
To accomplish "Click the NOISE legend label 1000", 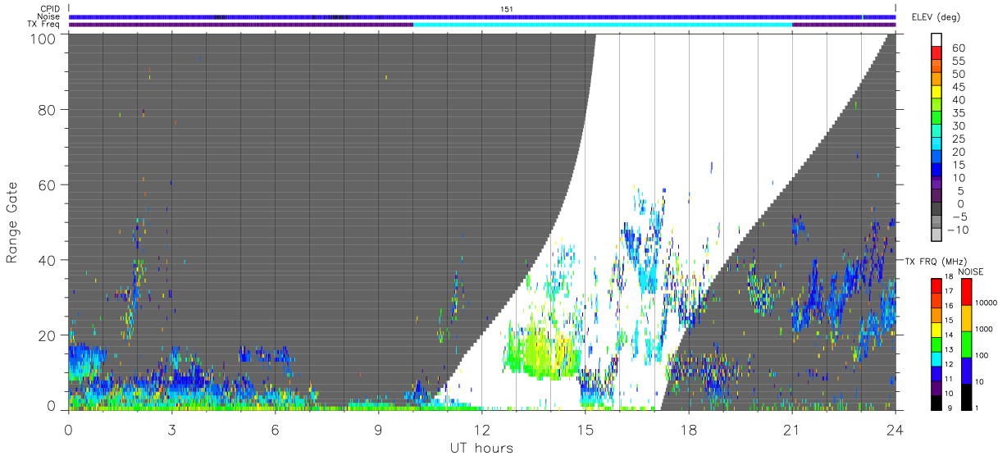I will 982,329.
